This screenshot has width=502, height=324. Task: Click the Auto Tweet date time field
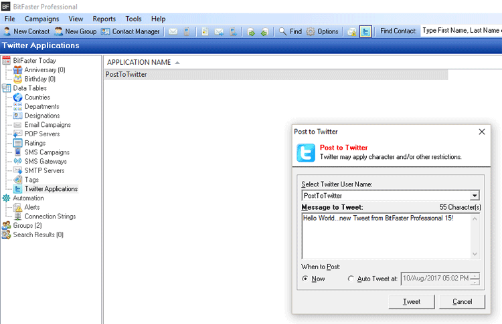436,279
